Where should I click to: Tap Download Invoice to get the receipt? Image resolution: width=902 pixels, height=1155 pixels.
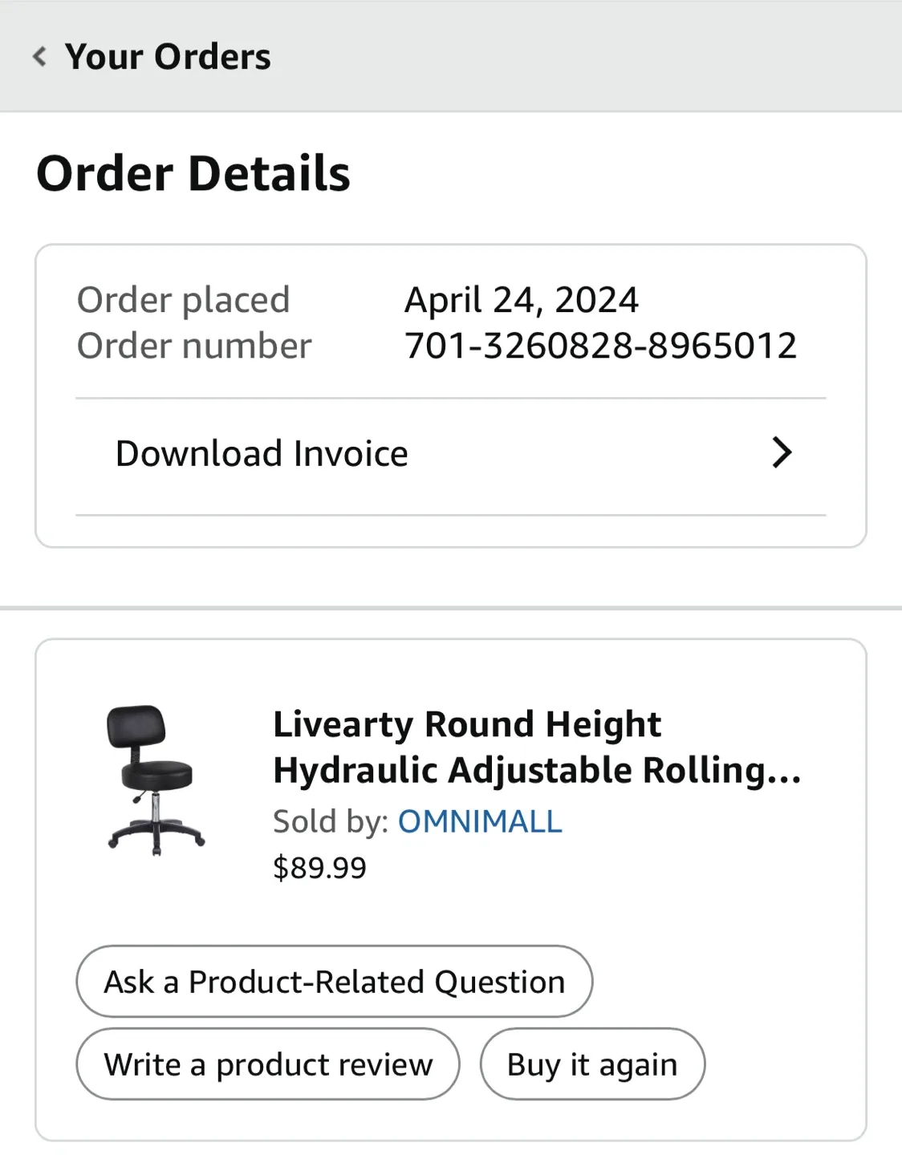[261, 453]
